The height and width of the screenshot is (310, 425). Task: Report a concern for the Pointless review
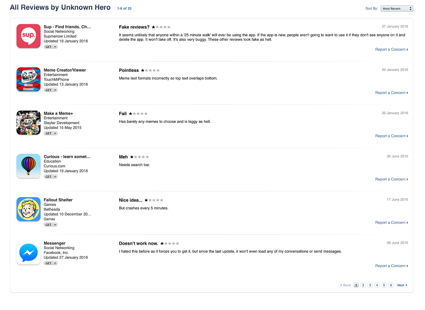pyautogui.click(x=392, y=93)
